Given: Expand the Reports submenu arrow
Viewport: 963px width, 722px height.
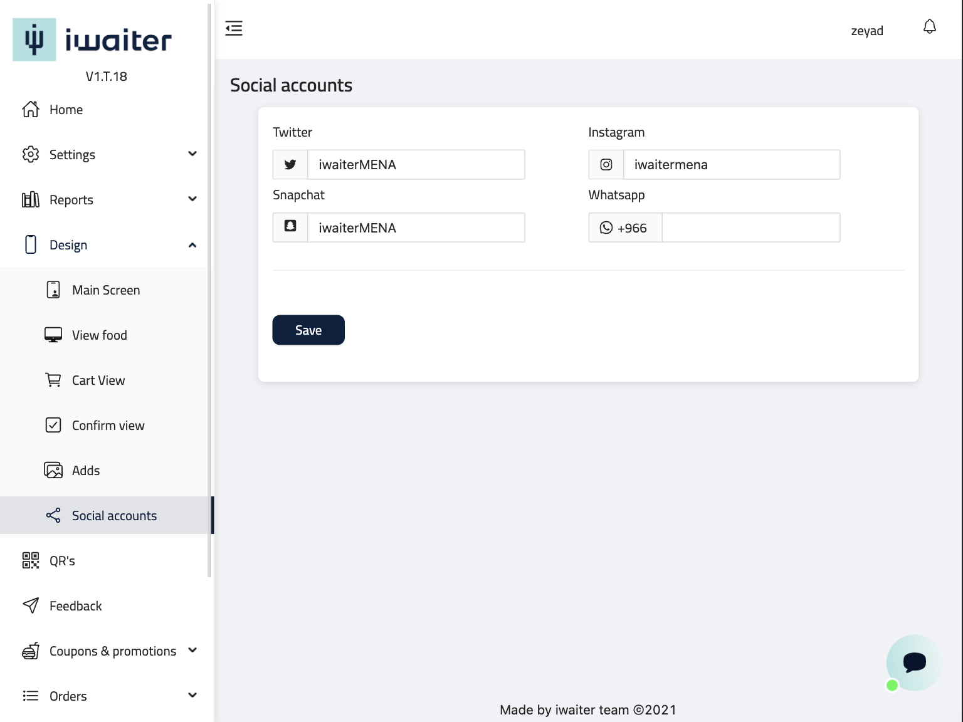Looking at the screenshot, I should tap(192, 199).
